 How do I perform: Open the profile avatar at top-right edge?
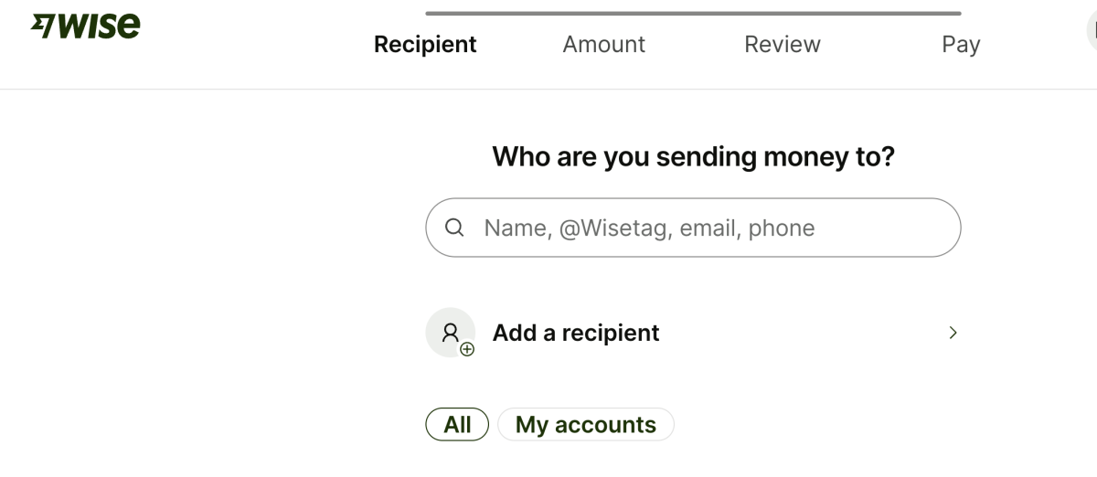1092,29
